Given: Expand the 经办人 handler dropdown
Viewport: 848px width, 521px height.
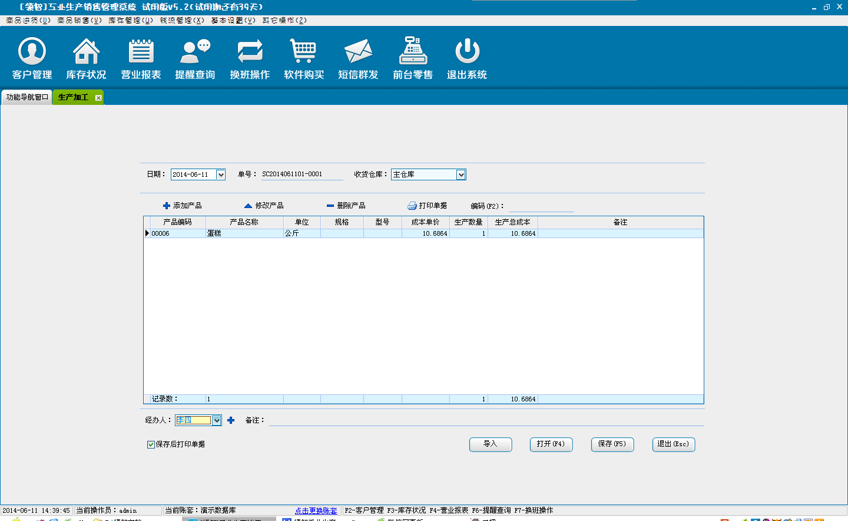Looking at the screenshot, I should tap(217, 420).
